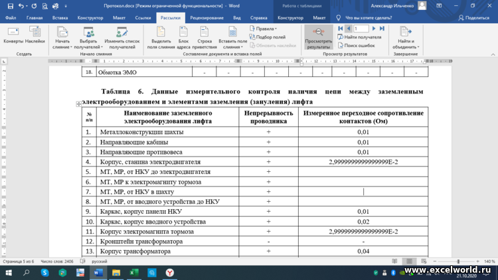Viewport: 498px width, 280px height.
Task: Click the cell Корпус трансформатора
Action: point(168,251)
